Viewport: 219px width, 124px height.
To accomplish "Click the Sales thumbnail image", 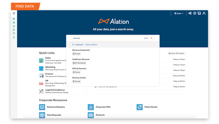I will click(41, 60).
